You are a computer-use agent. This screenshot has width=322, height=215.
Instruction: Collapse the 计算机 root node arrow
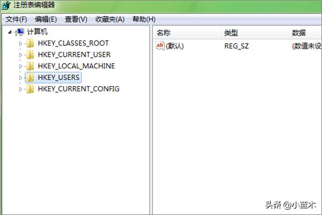pos(10,32)
